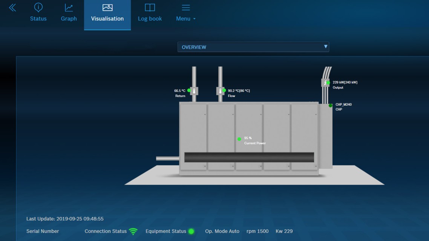Click the CHP_M240 label text
The width and height of the screenshot is (429, 241).
pyautogui.click(x=343, y=105)
